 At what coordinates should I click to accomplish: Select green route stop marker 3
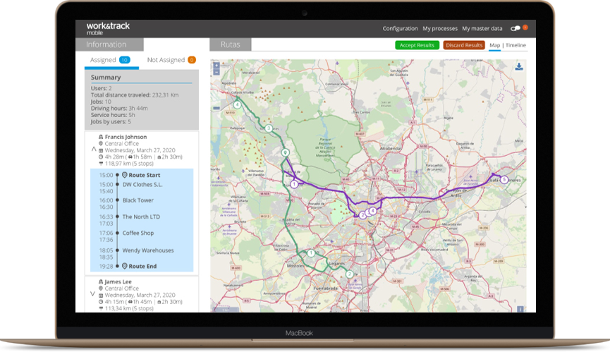pos(269,128)
